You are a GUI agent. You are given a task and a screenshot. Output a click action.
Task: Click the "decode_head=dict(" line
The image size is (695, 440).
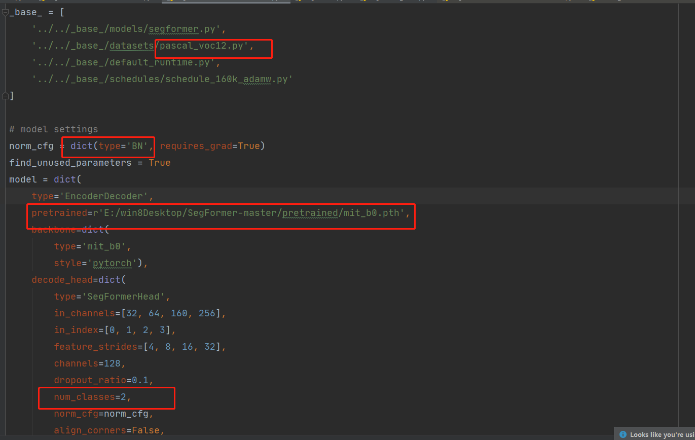(79, 280)
